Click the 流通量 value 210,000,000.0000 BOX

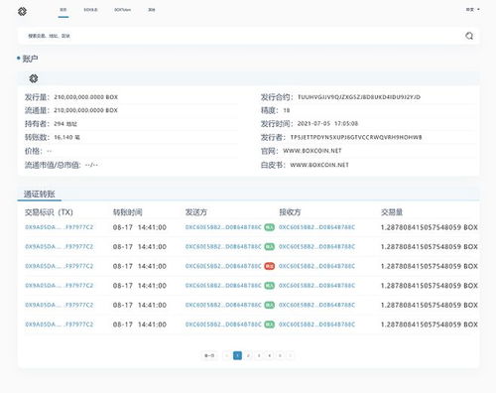[85, 110]
